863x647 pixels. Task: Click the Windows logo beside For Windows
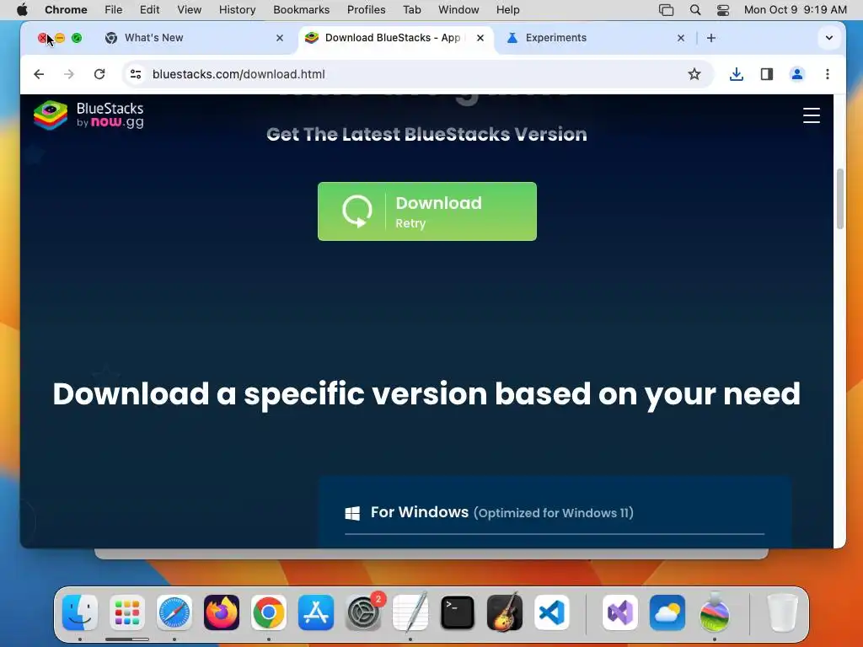[352, 513]
